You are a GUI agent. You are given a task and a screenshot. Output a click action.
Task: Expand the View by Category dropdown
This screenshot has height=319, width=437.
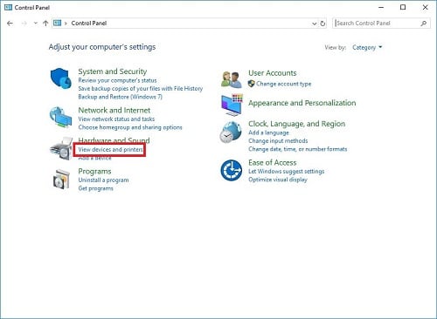click(367, 47)
